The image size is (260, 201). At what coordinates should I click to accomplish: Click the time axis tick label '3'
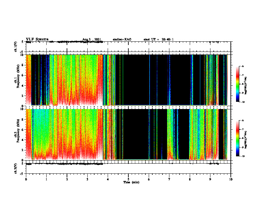pos(87,179)
